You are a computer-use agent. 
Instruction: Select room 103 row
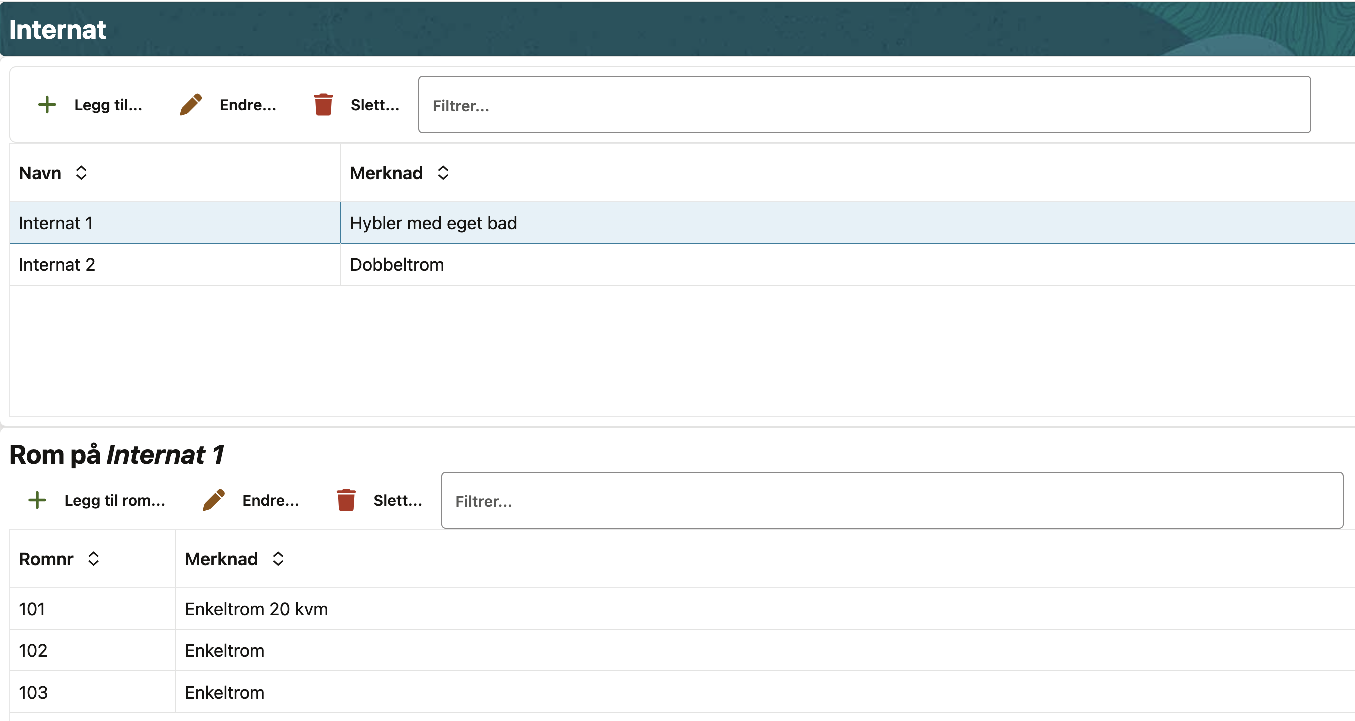point(92,692)
